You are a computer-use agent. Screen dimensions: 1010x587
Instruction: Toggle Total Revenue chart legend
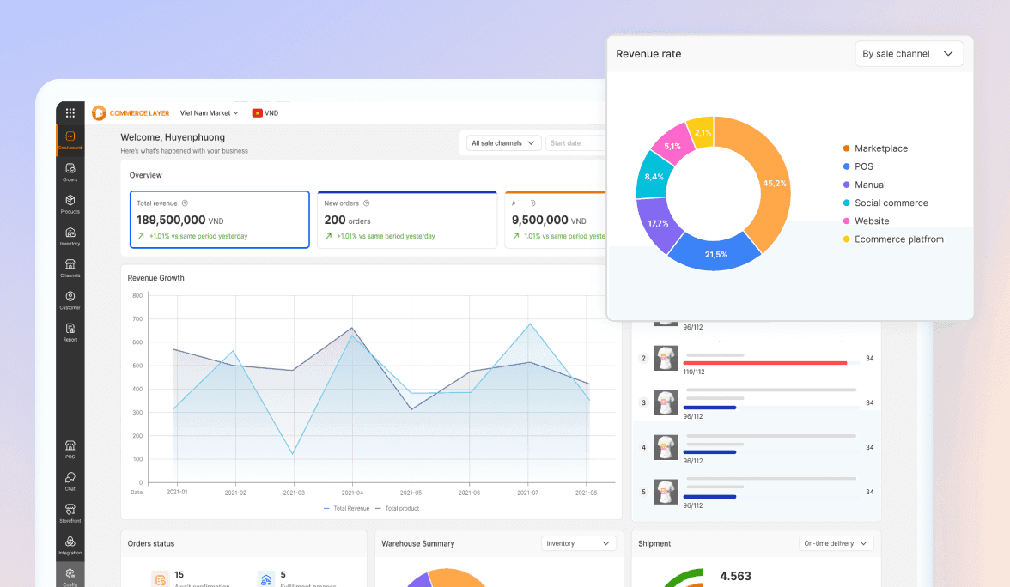(x=347, y=508)
